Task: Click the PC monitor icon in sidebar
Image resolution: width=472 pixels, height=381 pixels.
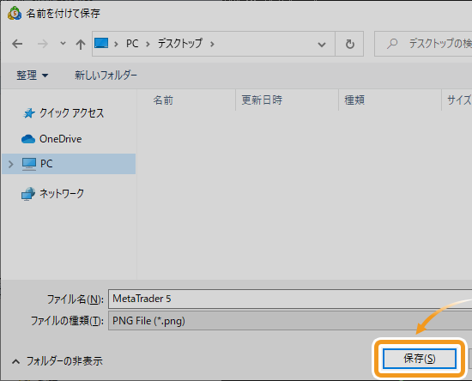Action: [x=29, y=164]
